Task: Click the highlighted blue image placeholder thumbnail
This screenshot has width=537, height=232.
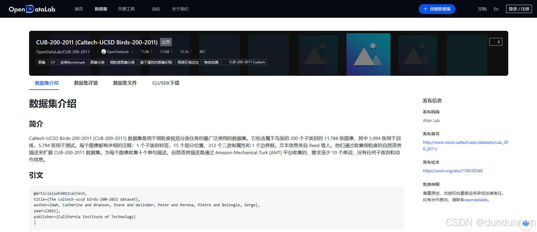Action: click(368, 54)
